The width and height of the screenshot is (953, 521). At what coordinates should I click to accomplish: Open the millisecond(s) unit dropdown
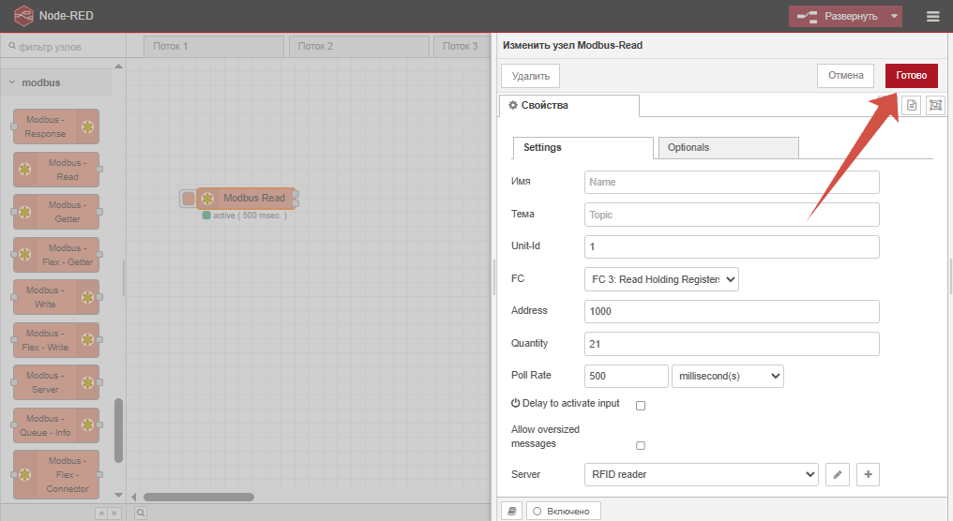click(728, 376)
